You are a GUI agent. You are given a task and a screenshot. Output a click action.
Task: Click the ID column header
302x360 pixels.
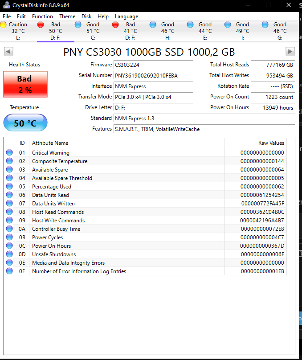tap(22, 143)
